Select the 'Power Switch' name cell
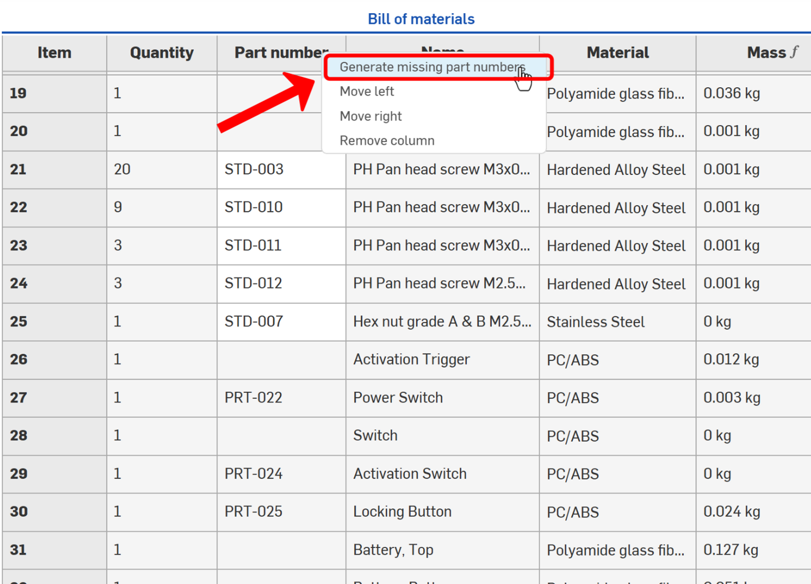 [x=398, y=397]
